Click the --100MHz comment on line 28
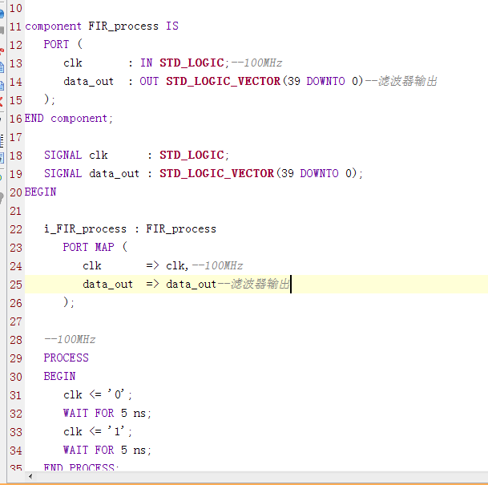488x485 pixels. pos(70,339)
